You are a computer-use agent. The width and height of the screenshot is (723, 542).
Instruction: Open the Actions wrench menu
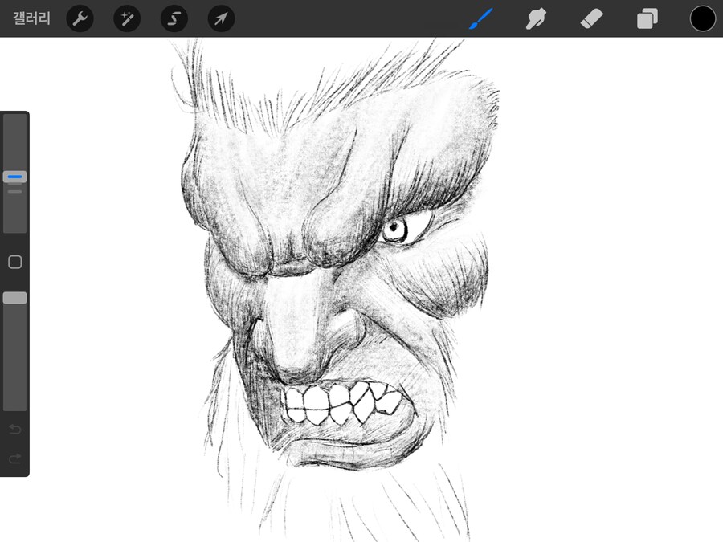coord(80,19)
